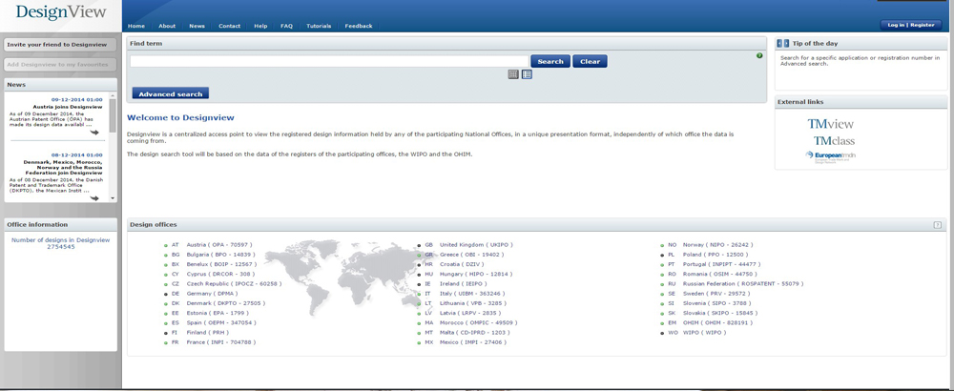Click the Search button
Screen dimensions: 954x391
[550, 61]
